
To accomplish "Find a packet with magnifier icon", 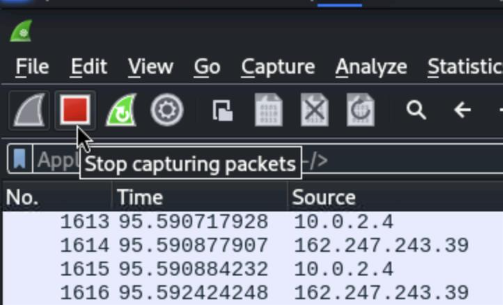I will (x=416, y=110).
